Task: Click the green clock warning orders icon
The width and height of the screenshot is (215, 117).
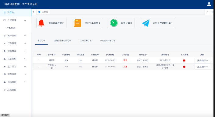Action: 114,23
